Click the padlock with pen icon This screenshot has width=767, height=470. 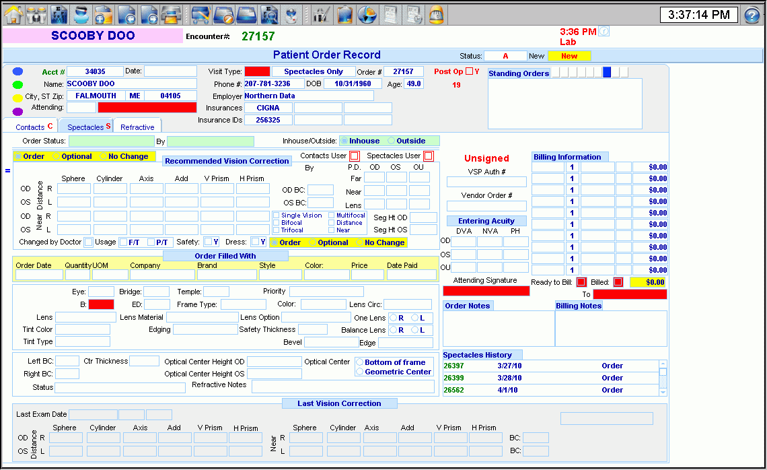(x=322, y=13)
